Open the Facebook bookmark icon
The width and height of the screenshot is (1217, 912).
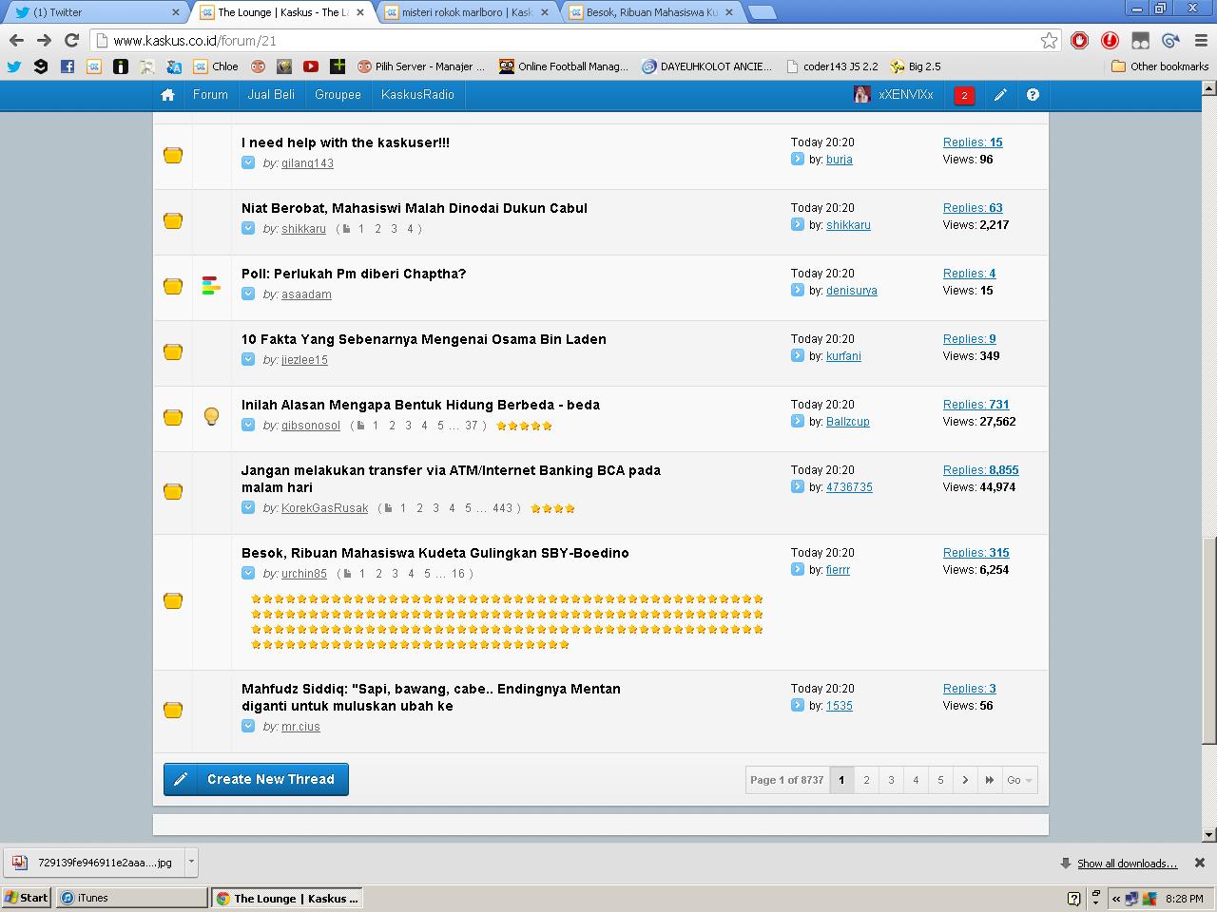click(x=68, y=66)
